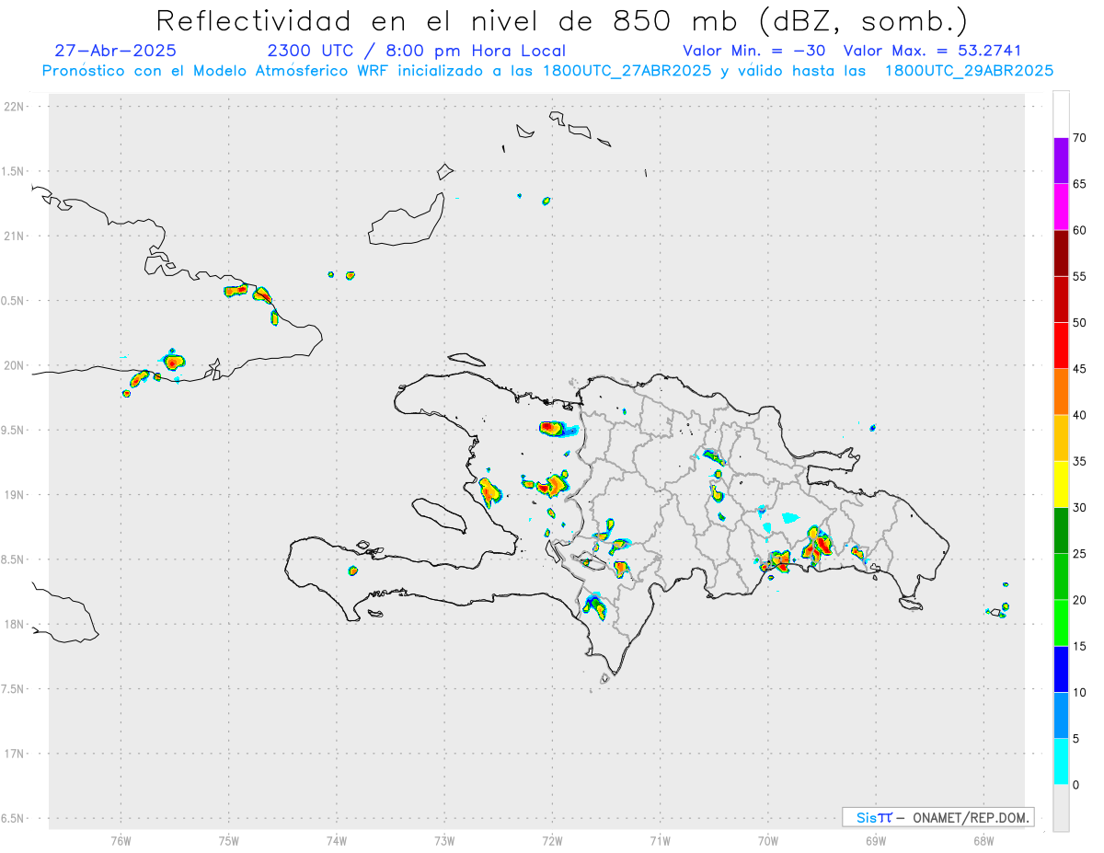Image resolution: width=1104 pixels, height=853 pixels.
Task: Click the '74W' longitude label
Action: 337,840
